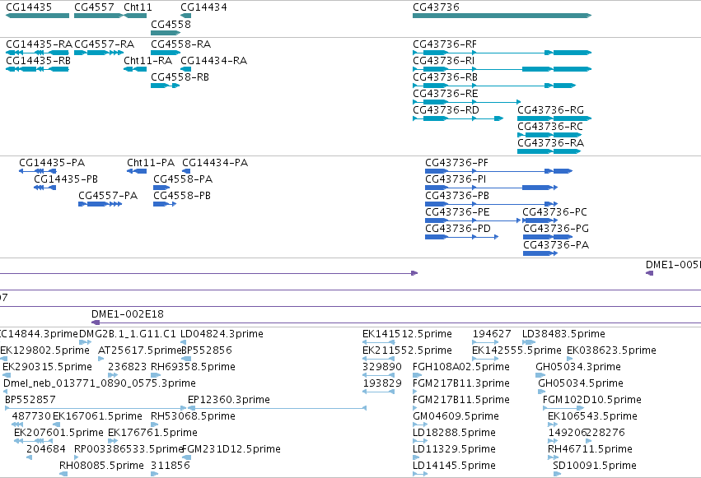Select transcript CG43736-RA

(x=549, y=151)
